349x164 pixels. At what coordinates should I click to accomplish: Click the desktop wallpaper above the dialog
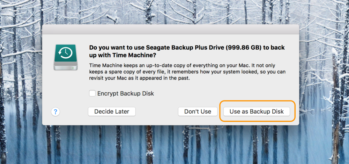(170, 12)
